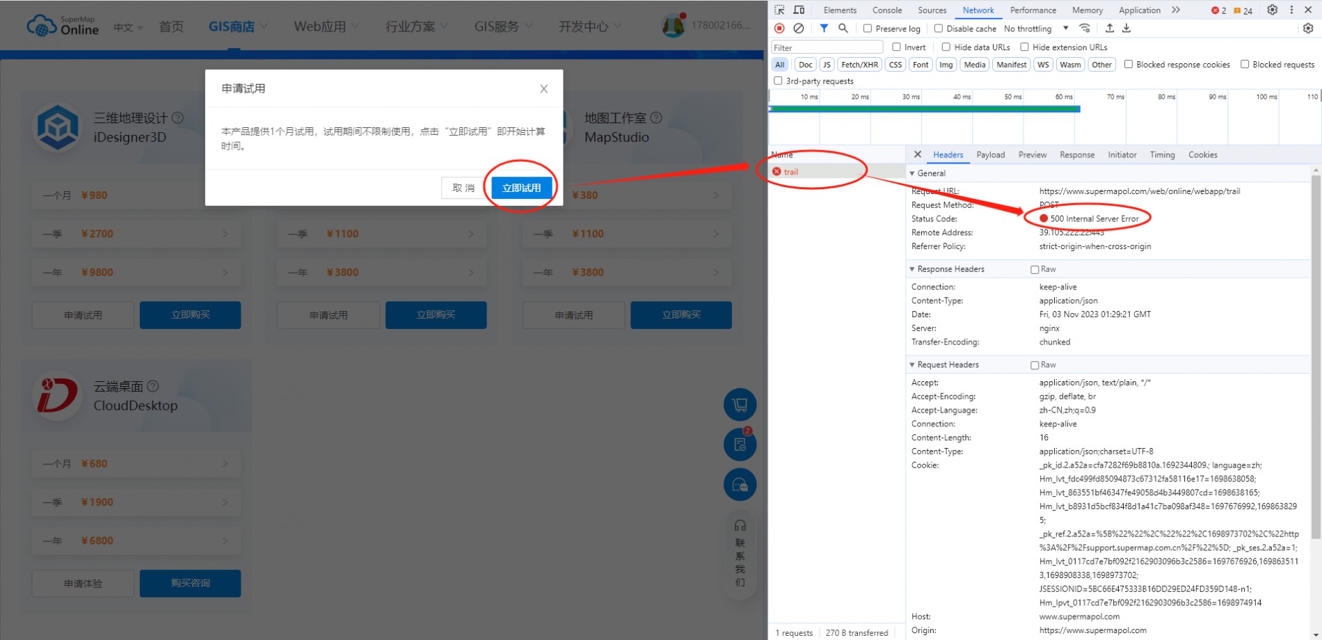Switch to the Preview tab
The height and width of the screenshot is (640, 1322).
click(1032, 154)
